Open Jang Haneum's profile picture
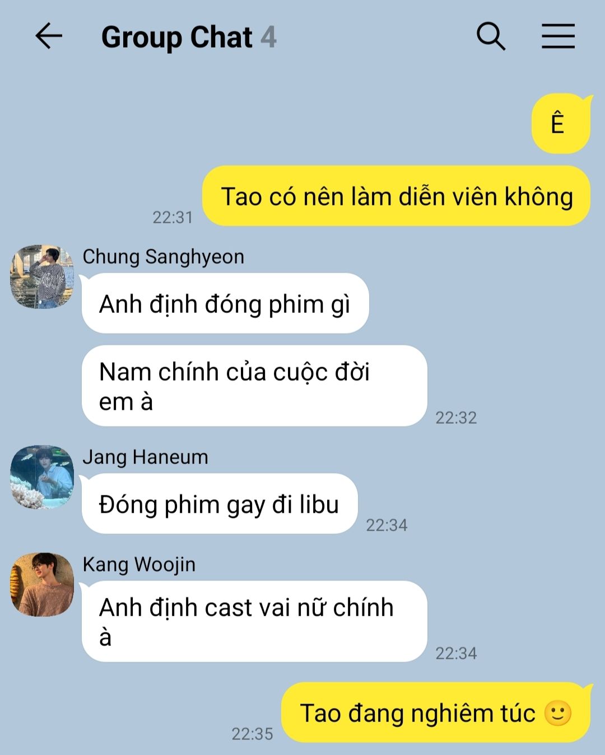 (42, 477)
